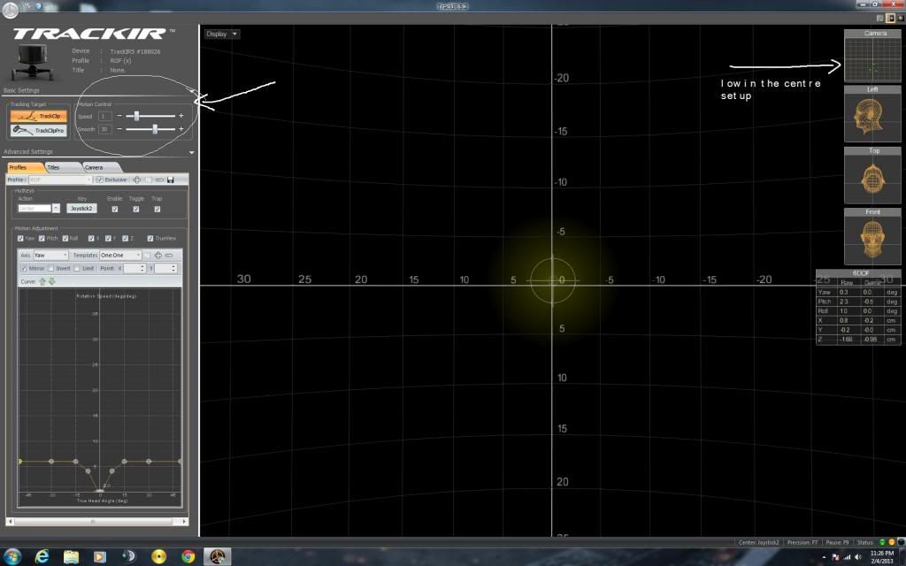The width and height of the screenshot is (906, 566).
Task: Open Windows Explorer folder on taskbar
Action: pos(71,557)
